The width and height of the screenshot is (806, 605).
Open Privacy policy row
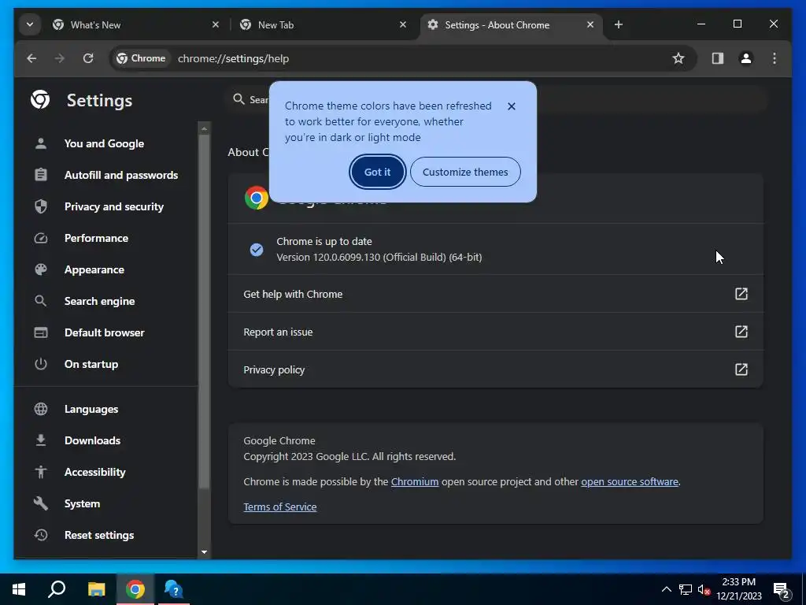tap(496, 369)
